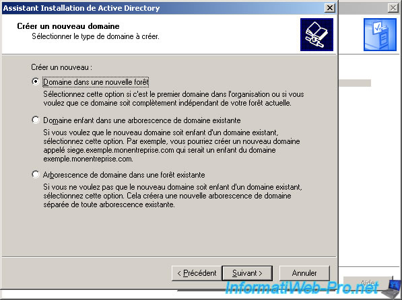402x300 pixels.
Task: Select the "Domaine dans une nouvelle forêt" radio button
Action: pyautogui.click(x=36, y=81)
